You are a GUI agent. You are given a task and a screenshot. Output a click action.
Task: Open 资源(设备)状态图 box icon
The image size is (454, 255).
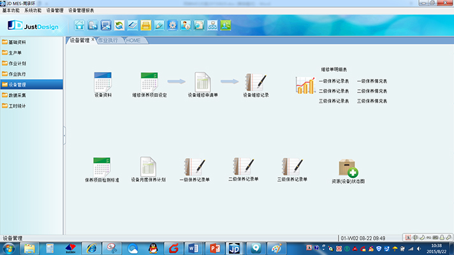point(348,168)
